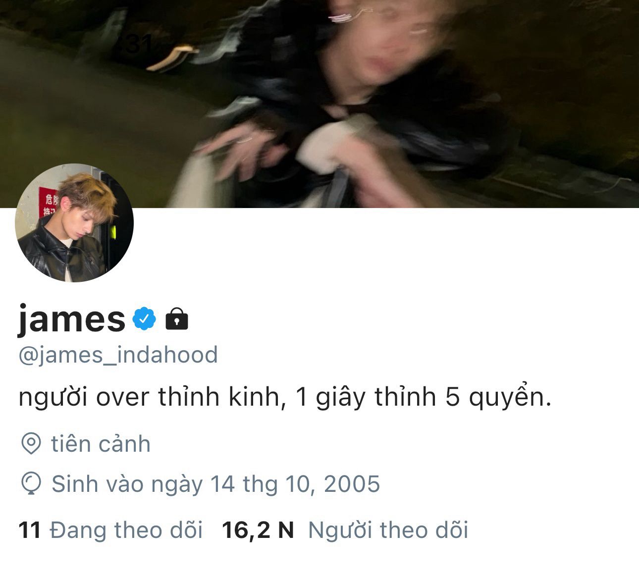Click the location pin icon
This screenshot has height=581, width=639.
31,443
